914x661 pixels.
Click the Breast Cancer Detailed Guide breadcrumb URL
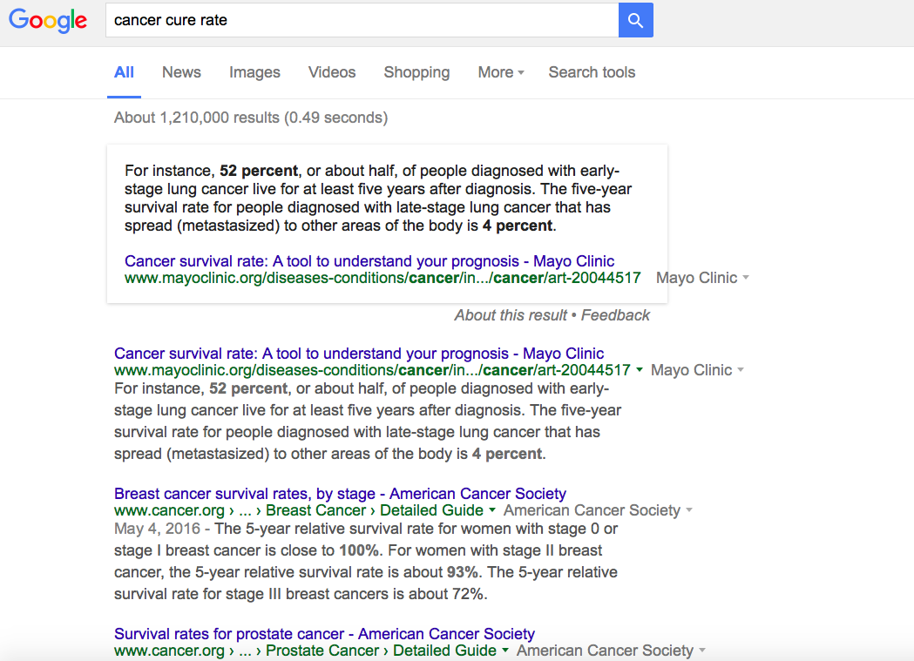pos(299,510)
